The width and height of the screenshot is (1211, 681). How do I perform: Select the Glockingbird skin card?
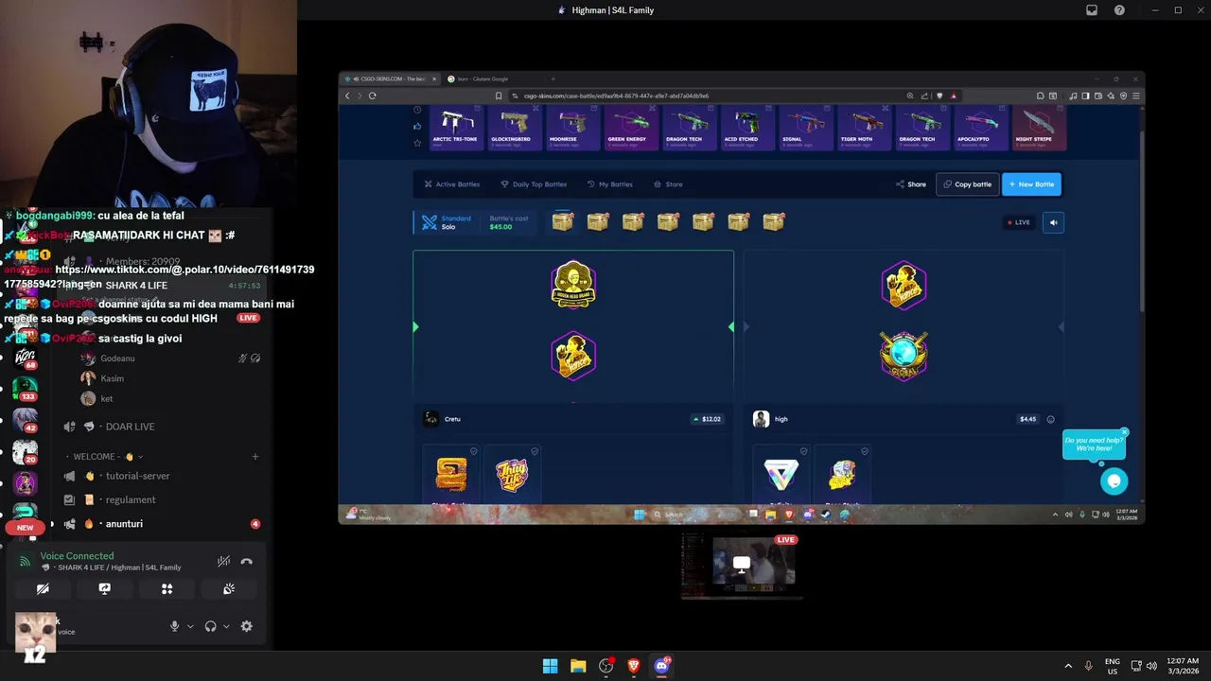pos(514,128)
